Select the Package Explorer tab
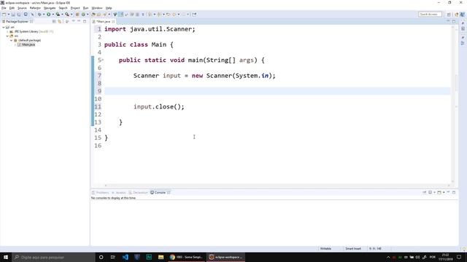The width and height of the screenshot is (467, 262). (x=17, y=21)
